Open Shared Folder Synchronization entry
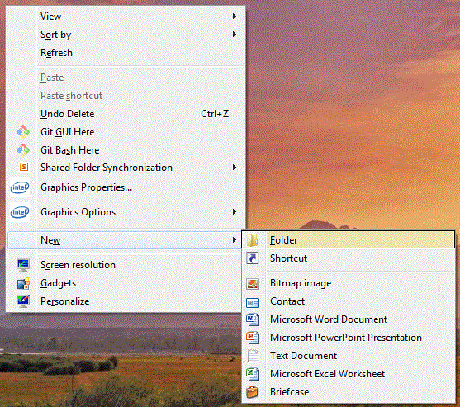Viewport: 460px width, 407px height. 126,168
